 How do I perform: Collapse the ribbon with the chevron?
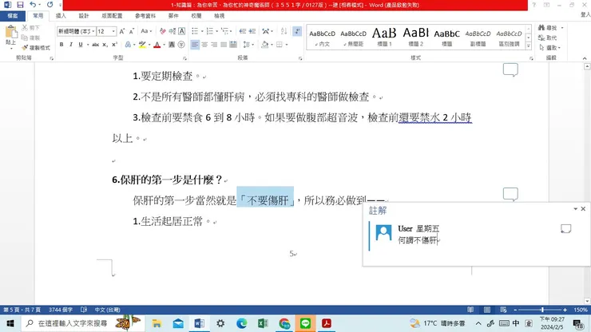coord(585,58)
